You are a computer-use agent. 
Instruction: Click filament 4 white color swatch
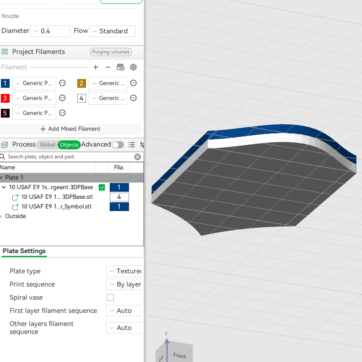pos(82,98)
